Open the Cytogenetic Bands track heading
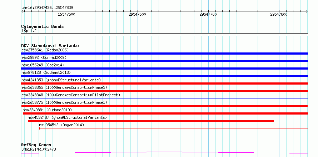Viewport: 318px width, 157px height. click(x=43, y=26)
